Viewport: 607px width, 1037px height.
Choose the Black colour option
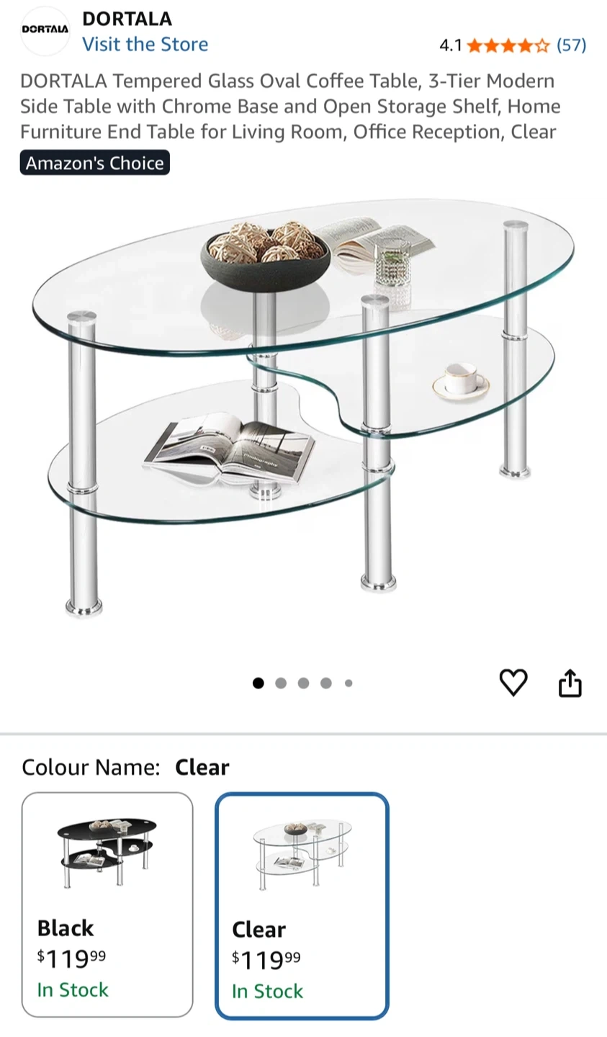107,904
